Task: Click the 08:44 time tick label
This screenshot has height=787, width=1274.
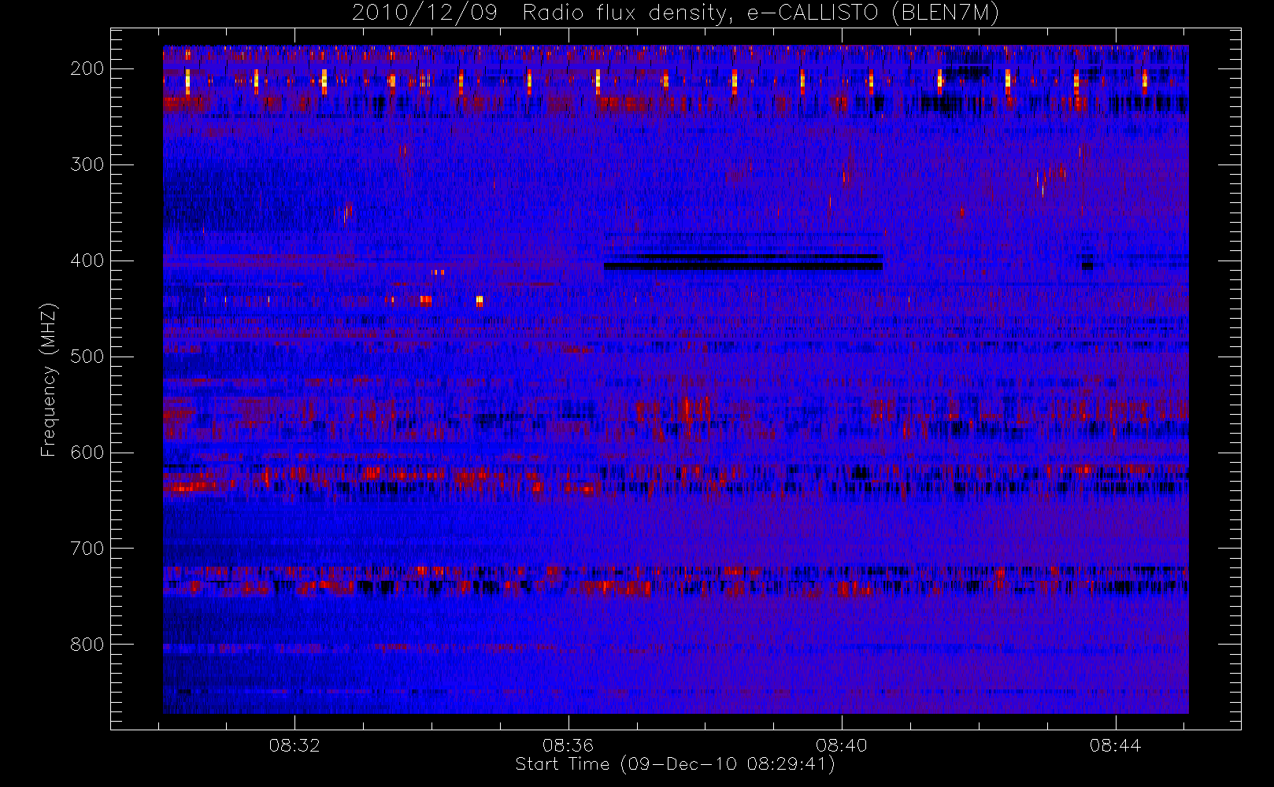Action: coord(1115,745)
